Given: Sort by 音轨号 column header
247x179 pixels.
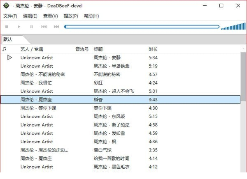Looking at the screenshot, I should [x=82, y=49].
